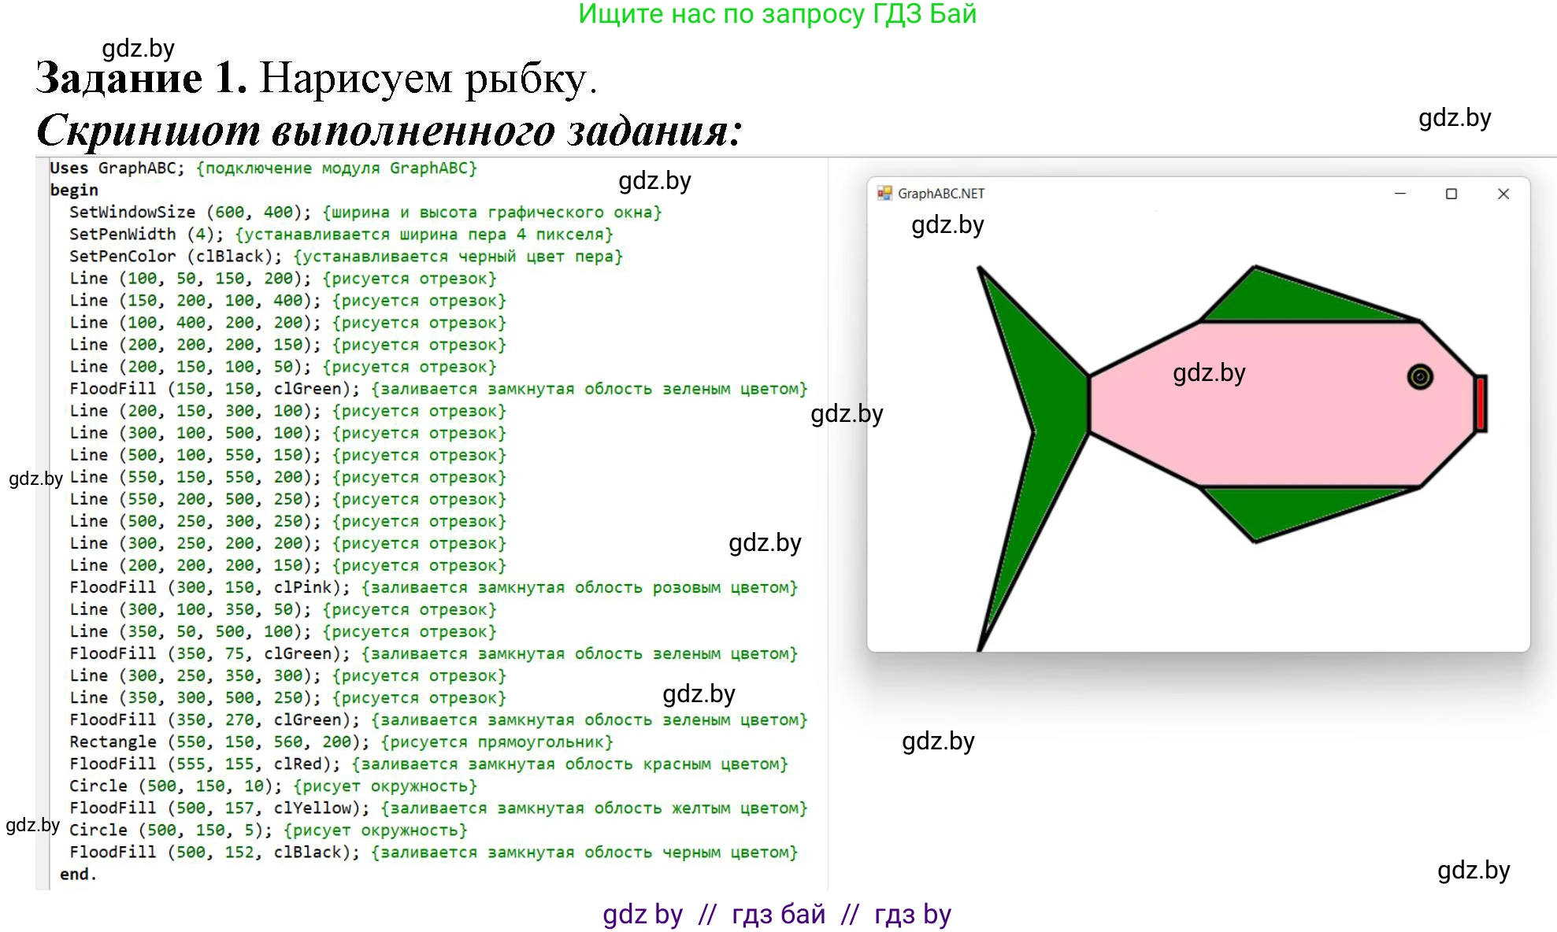
Task: Click the 'Uses GraphABC;' code line
Action: click(x=117, y=168)
